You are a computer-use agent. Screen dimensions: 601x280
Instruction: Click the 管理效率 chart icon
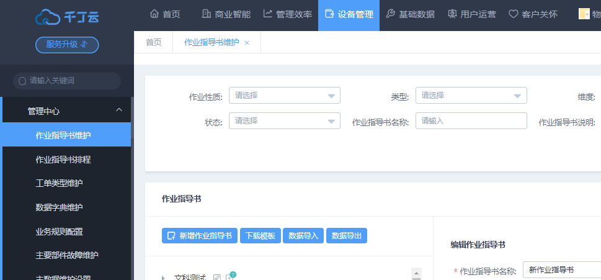267,14
